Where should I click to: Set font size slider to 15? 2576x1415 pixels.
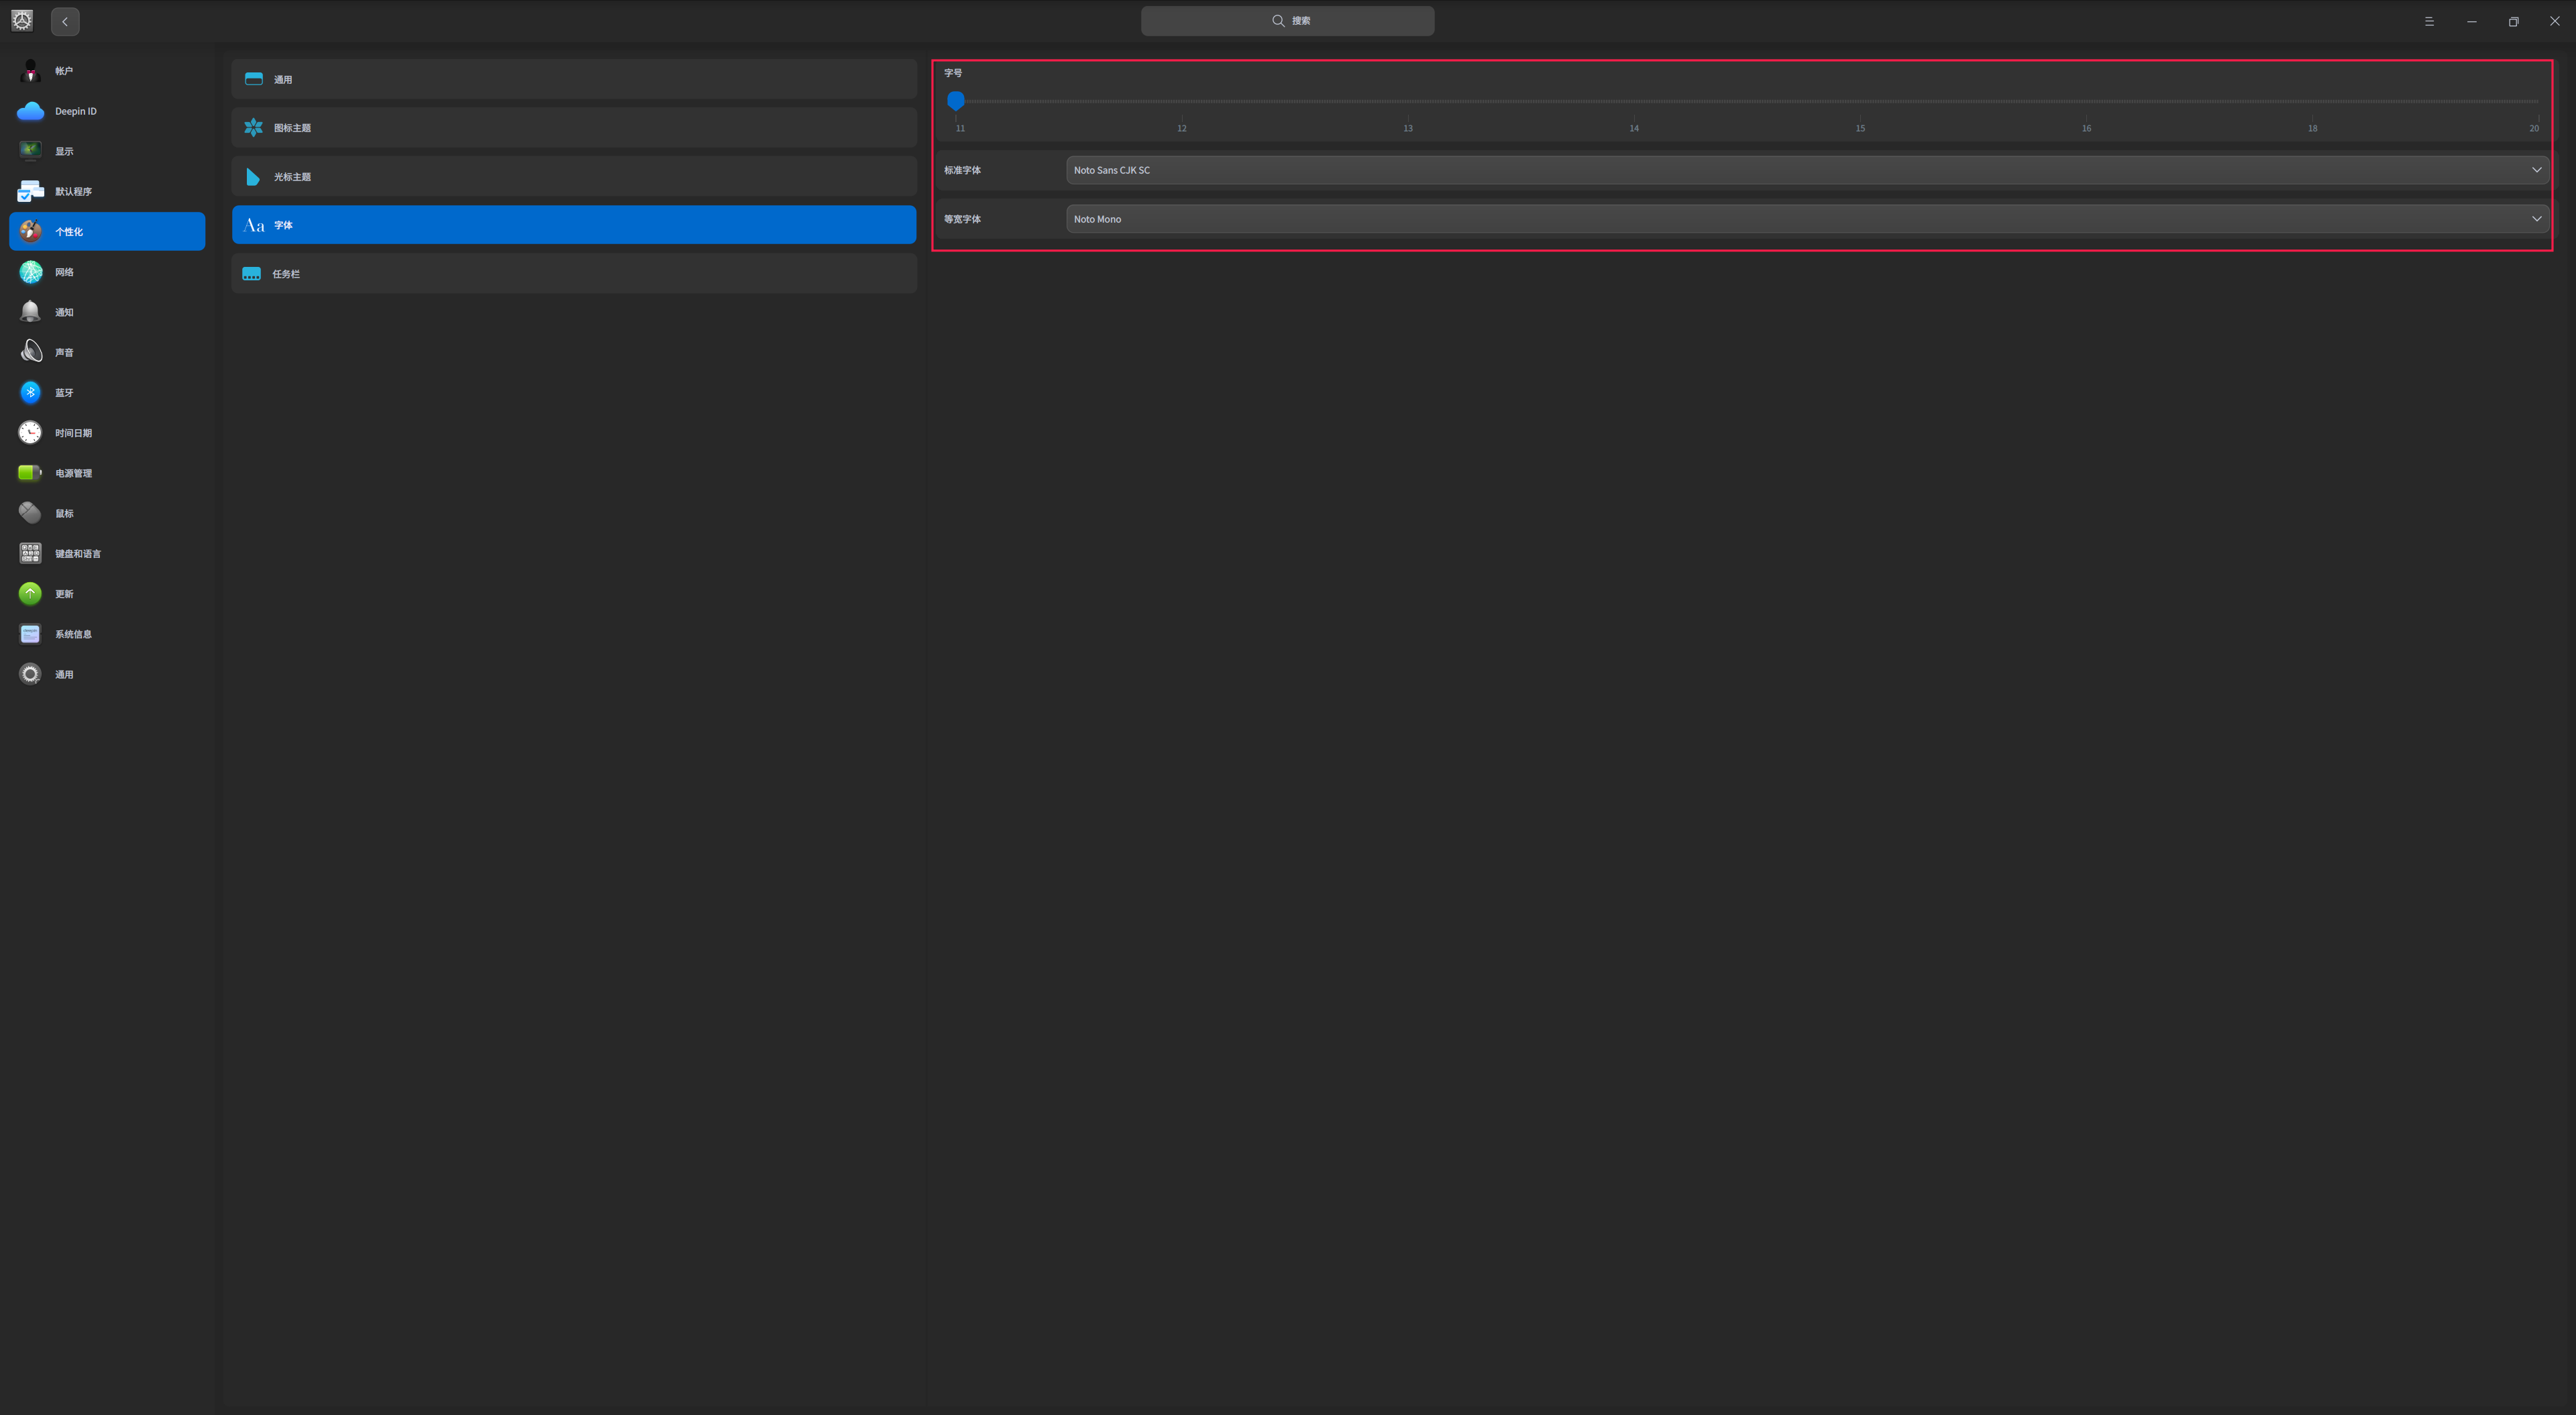[1860, 101]
